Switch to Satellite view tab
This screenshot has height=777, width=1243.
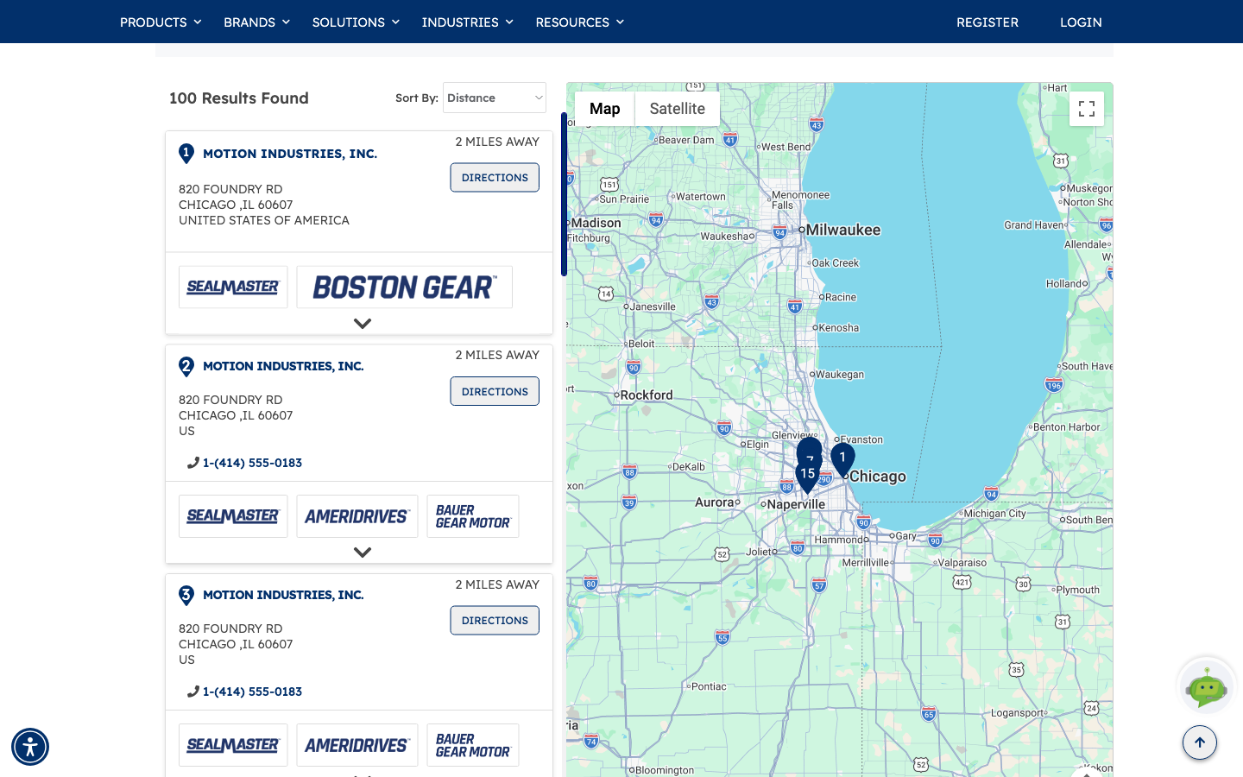pos(678,109)
